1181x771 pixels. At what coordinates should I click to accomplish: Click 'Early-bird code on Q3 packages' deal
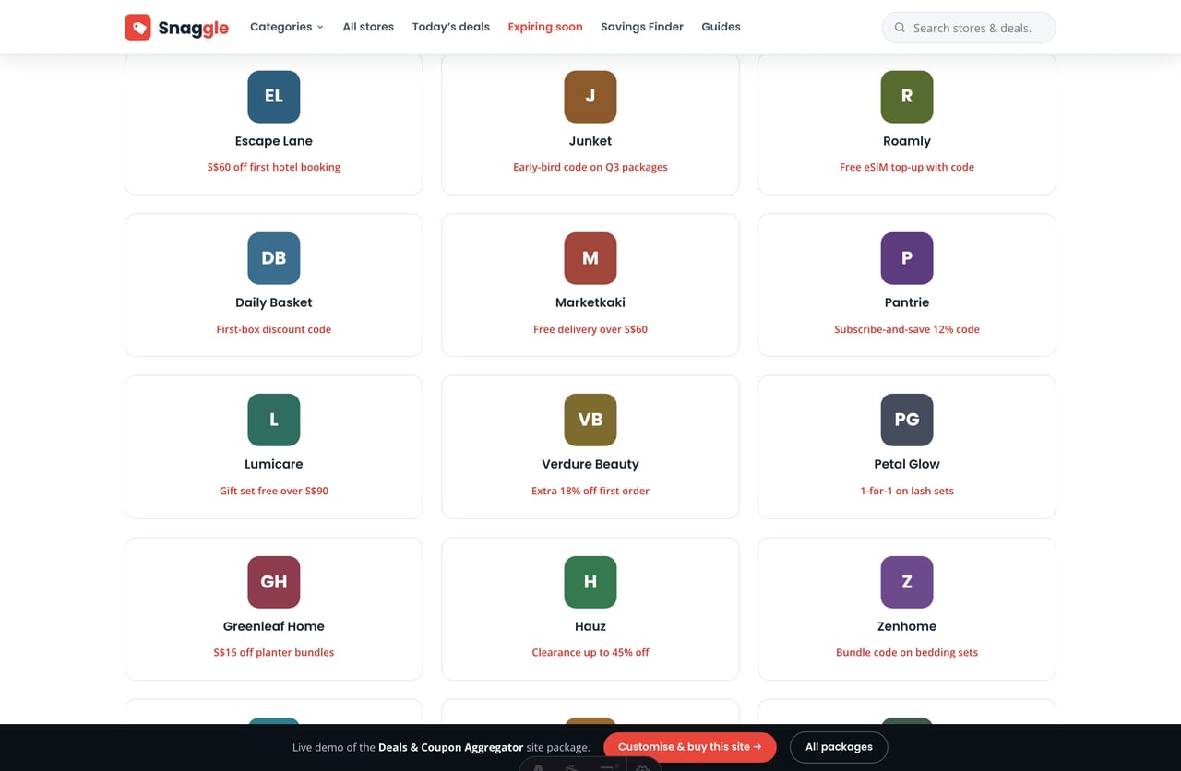590,167
